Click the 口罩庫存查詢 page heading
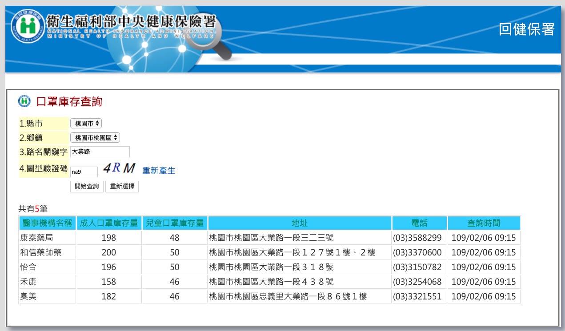The height and width of the screenshot is (331, 565). tap(69, 102)
